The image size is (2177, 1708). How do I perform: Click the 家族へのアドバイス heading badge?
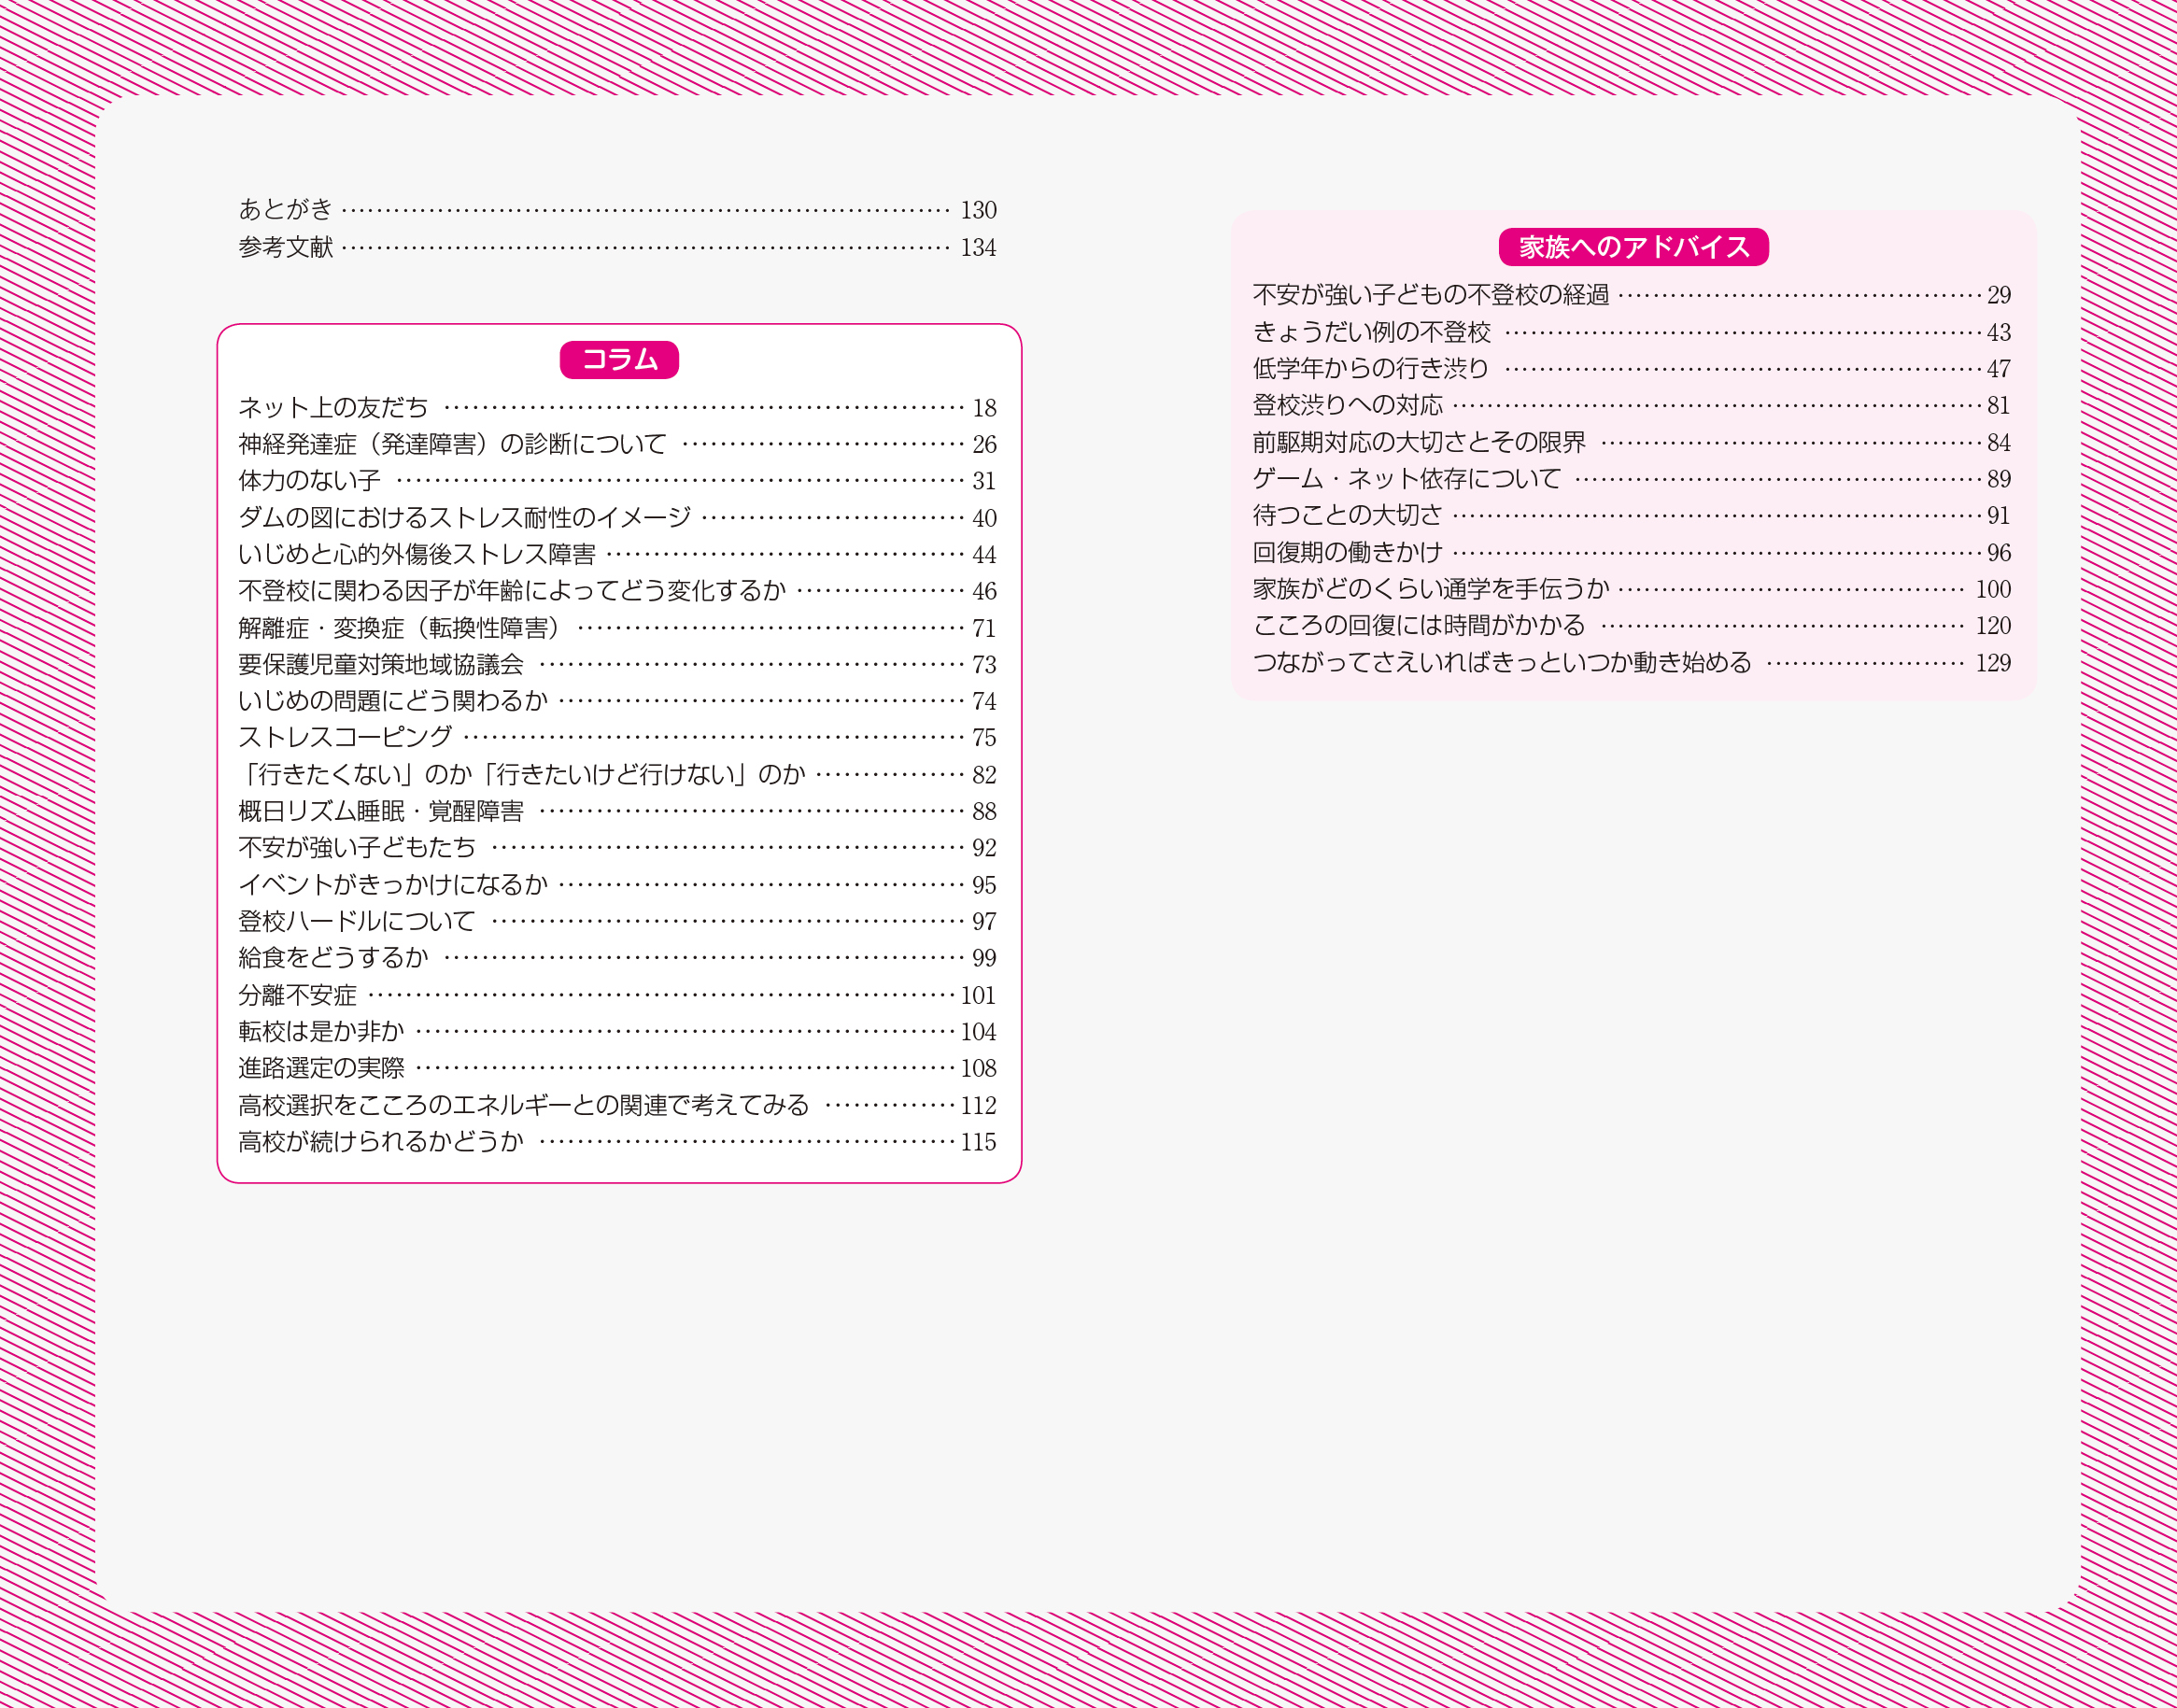point(1634,247)
